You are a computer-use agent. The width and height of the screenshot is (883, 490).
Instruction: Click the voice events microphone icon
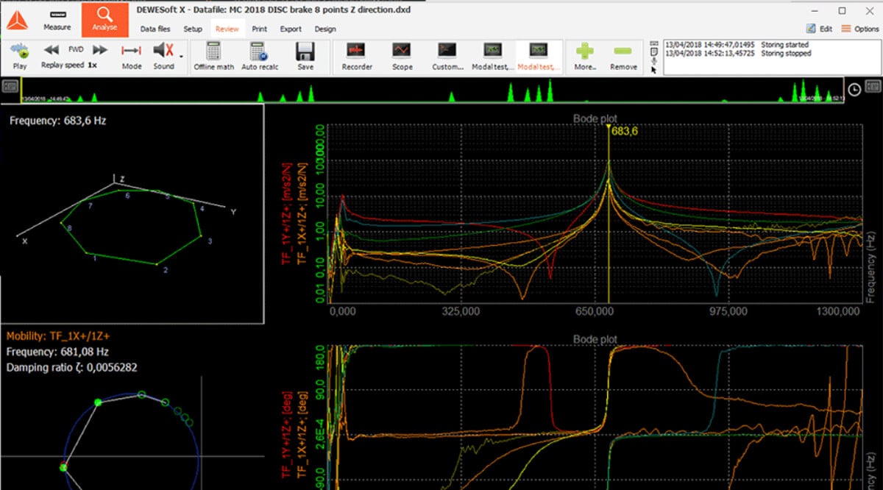point(654,62)
